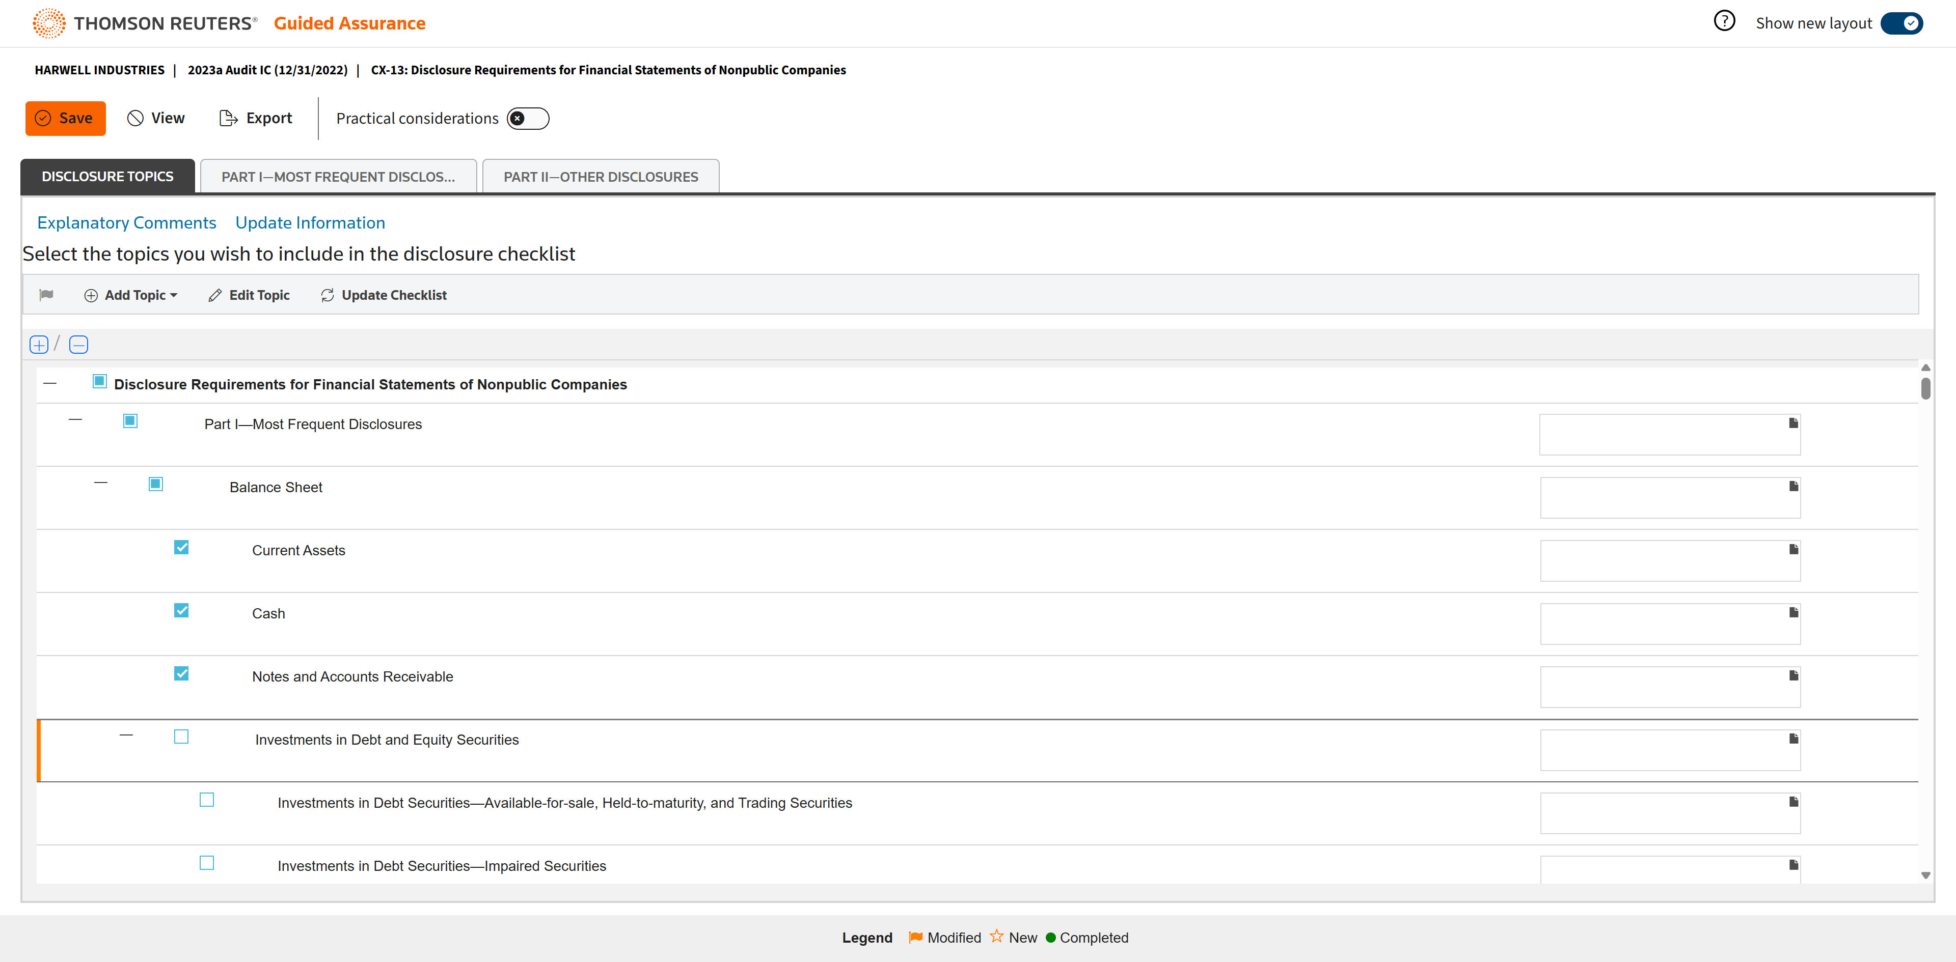Click the Update Checklist refresh icon
The width and height of the screenshot is (1956, 962).
click(x=327, y=295)
